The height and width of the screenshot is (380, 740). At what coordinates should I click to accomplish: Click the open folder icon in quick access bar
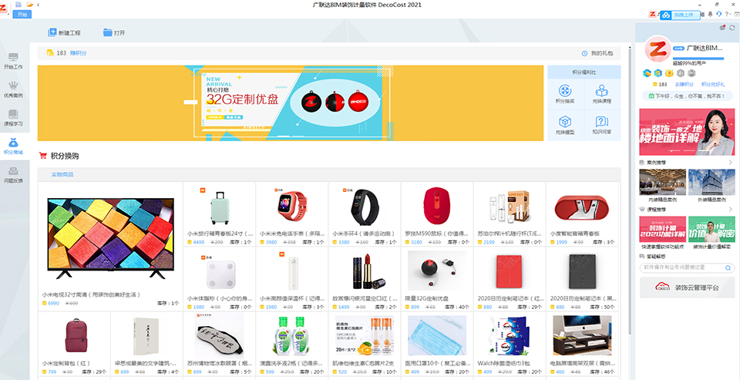(x=30, y=5)
